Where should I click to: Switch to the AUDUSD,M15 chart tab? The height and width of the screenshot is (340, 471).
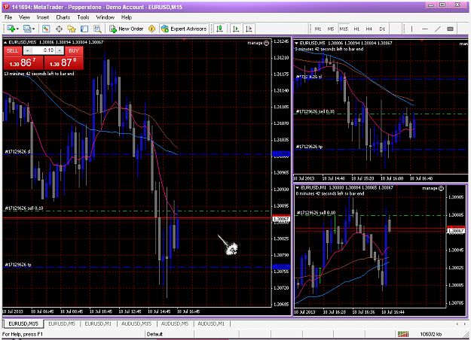136,323
